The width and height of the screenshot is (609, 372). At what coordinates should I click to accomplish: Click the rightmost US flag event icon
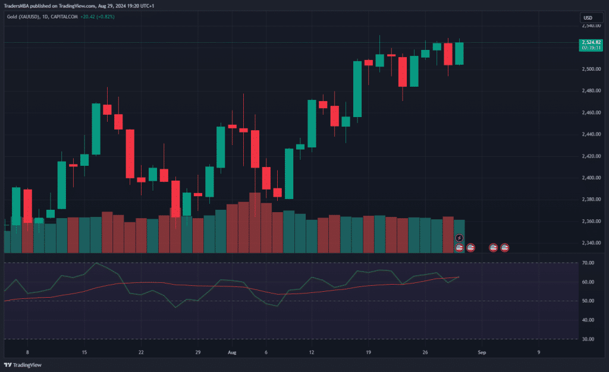504,247
